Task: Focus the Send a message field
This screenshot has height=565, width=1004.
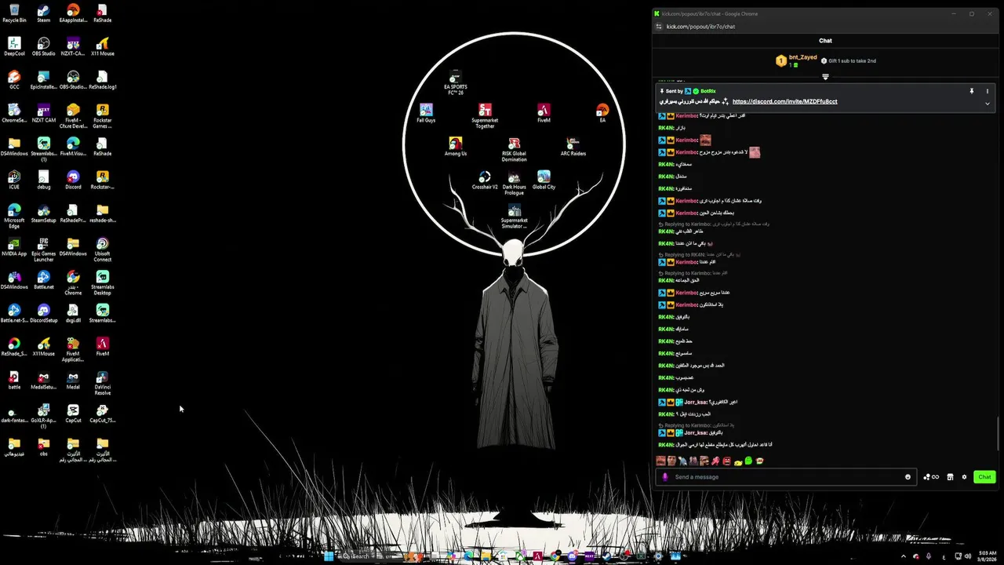Action: [x=786, y=477]
